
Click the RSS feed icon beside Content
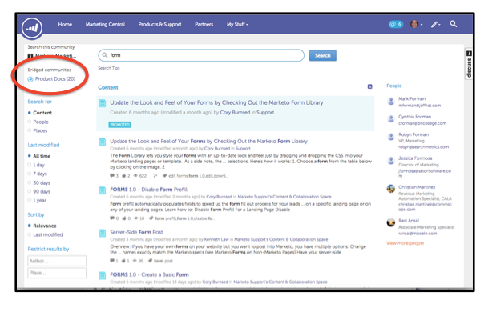tap(369, 86)
